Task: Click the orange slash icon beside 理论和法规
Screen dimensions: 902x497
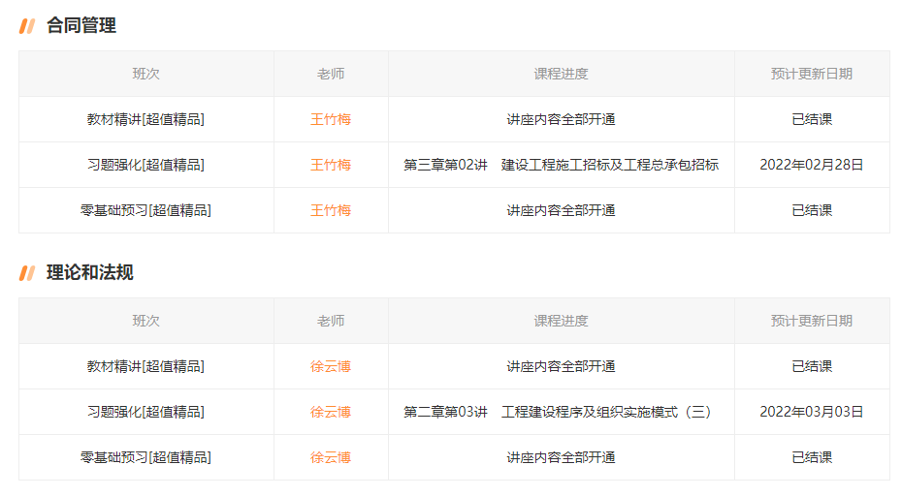Action: 27,273
